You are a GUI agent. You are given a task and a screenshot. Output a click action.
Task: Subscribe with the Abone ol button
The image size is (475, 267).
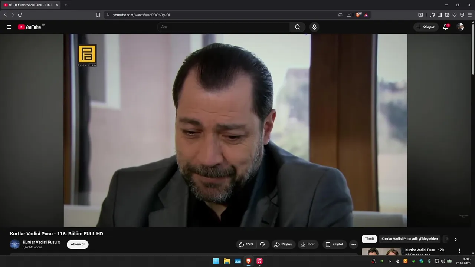pos(78,244)
